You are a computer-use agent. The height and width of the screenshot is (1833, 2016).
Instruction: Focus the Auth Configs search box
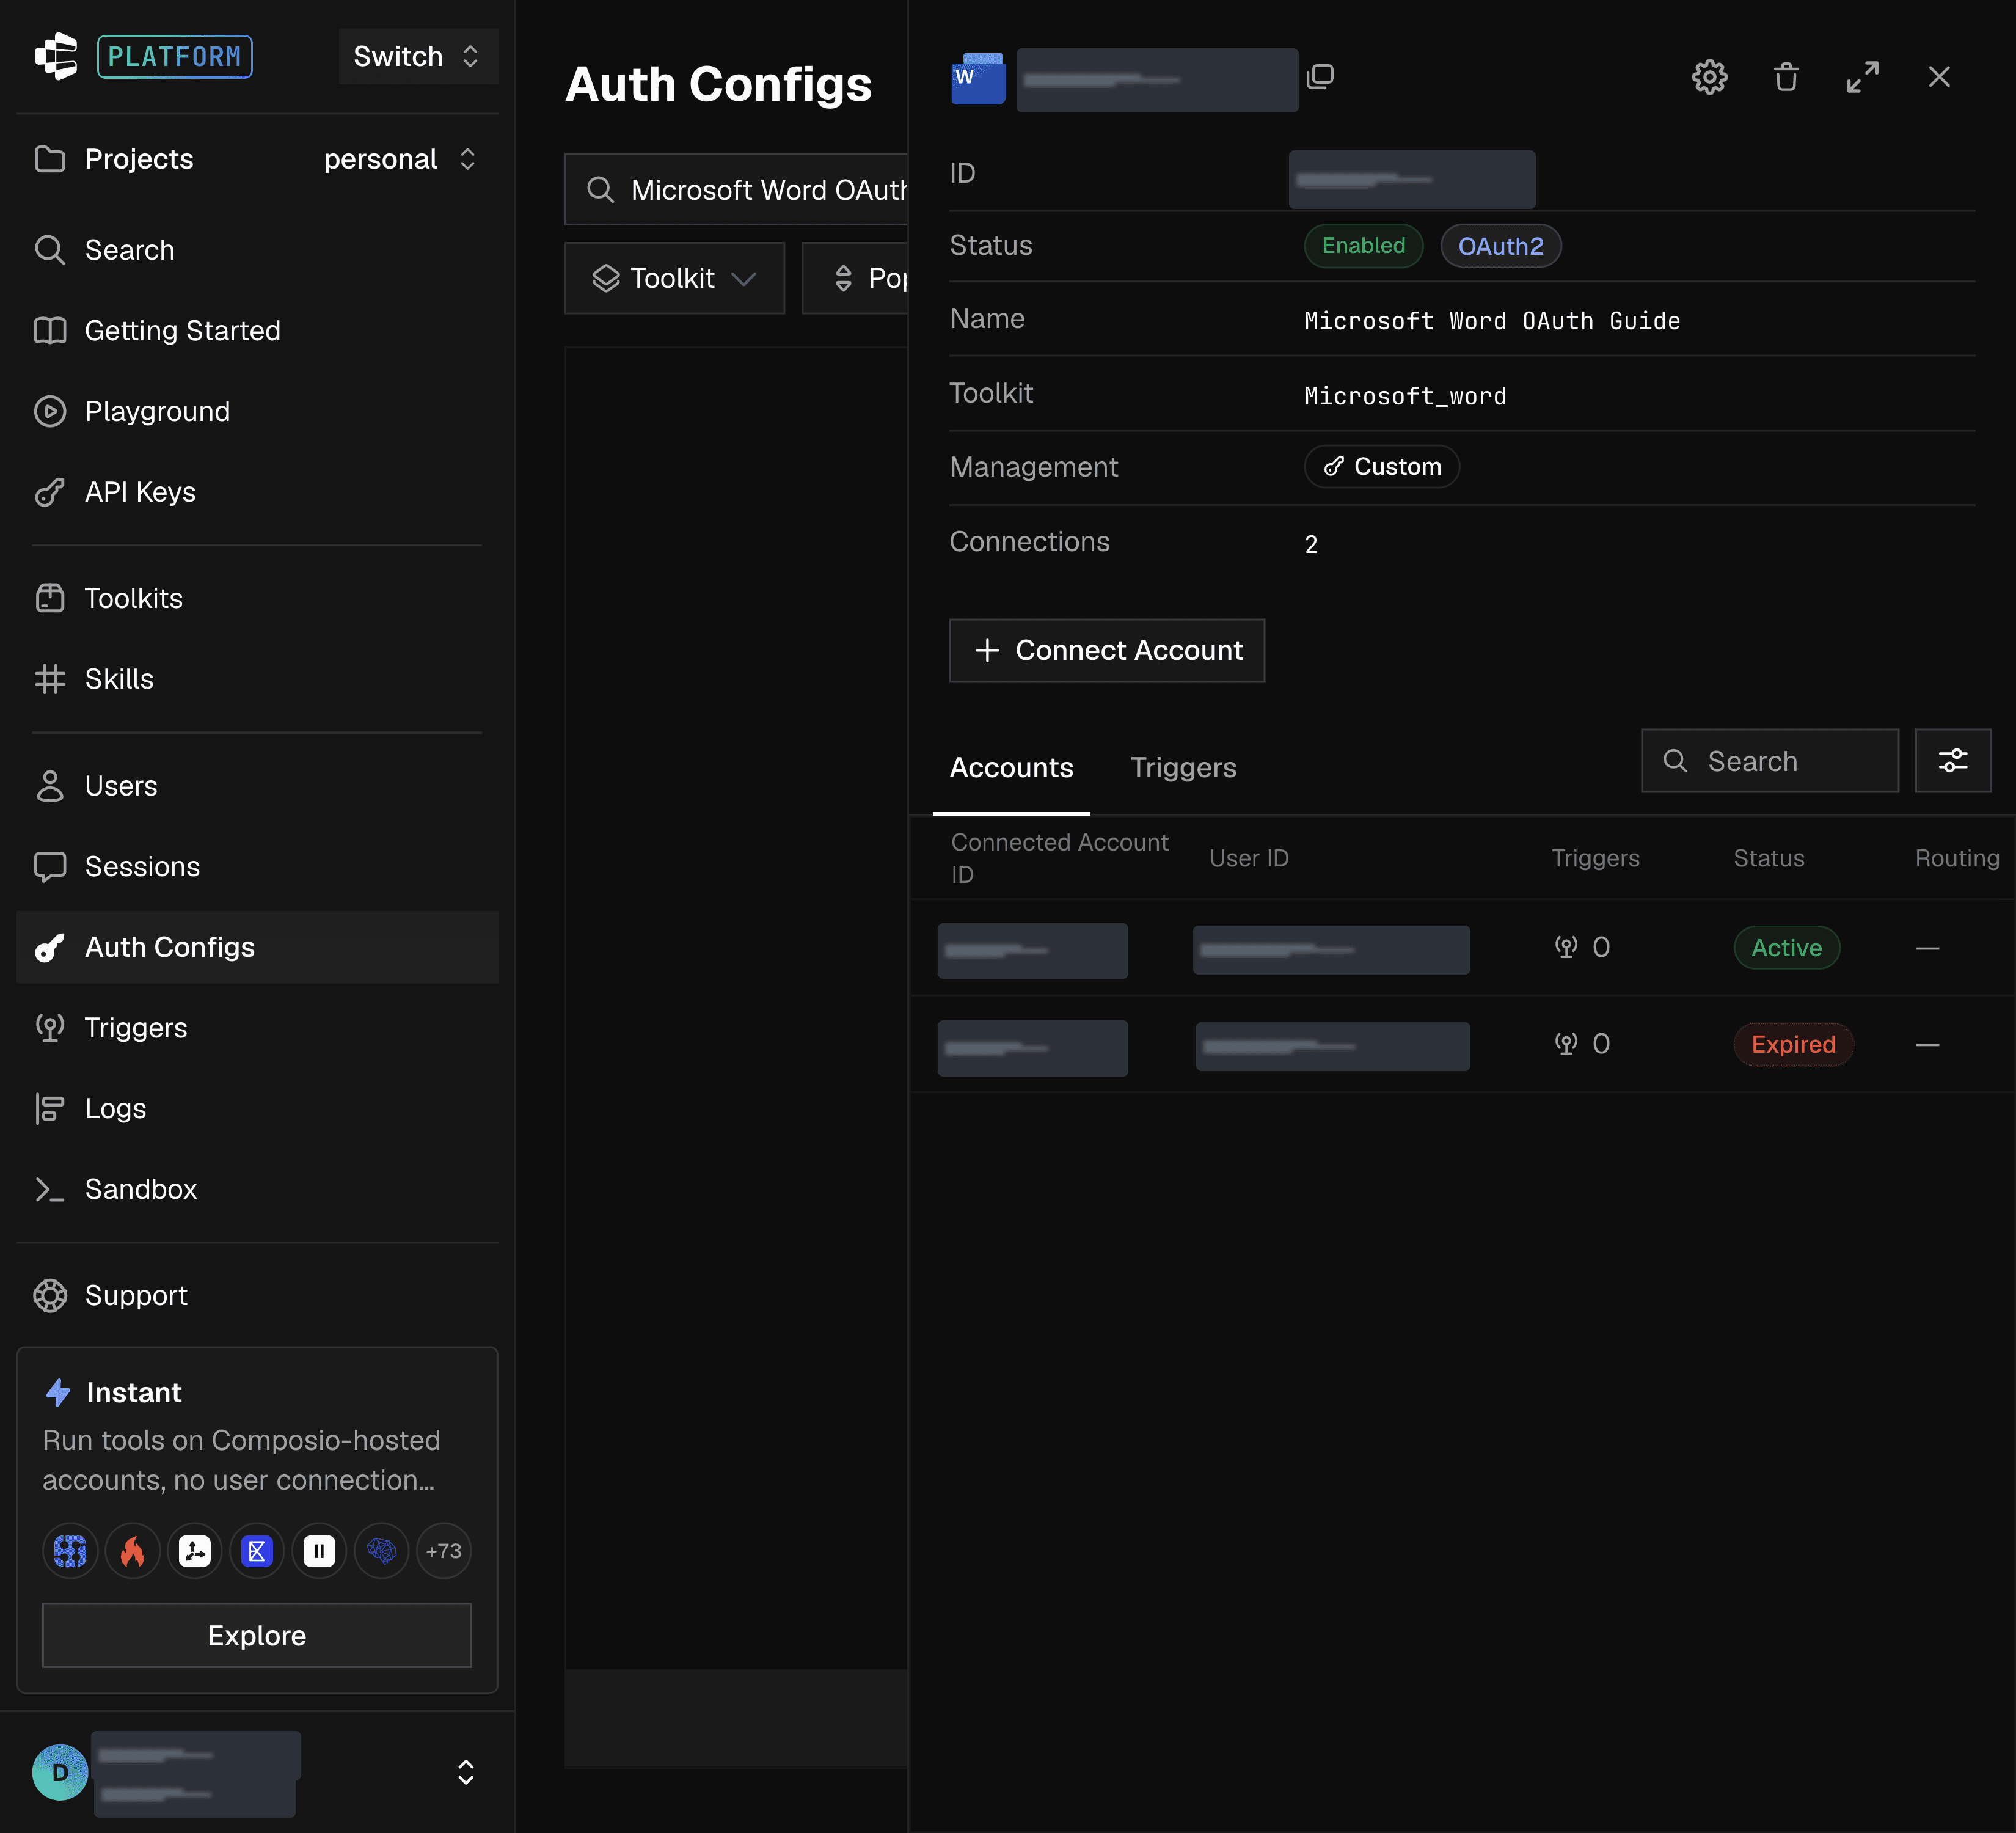pos(737,189)
